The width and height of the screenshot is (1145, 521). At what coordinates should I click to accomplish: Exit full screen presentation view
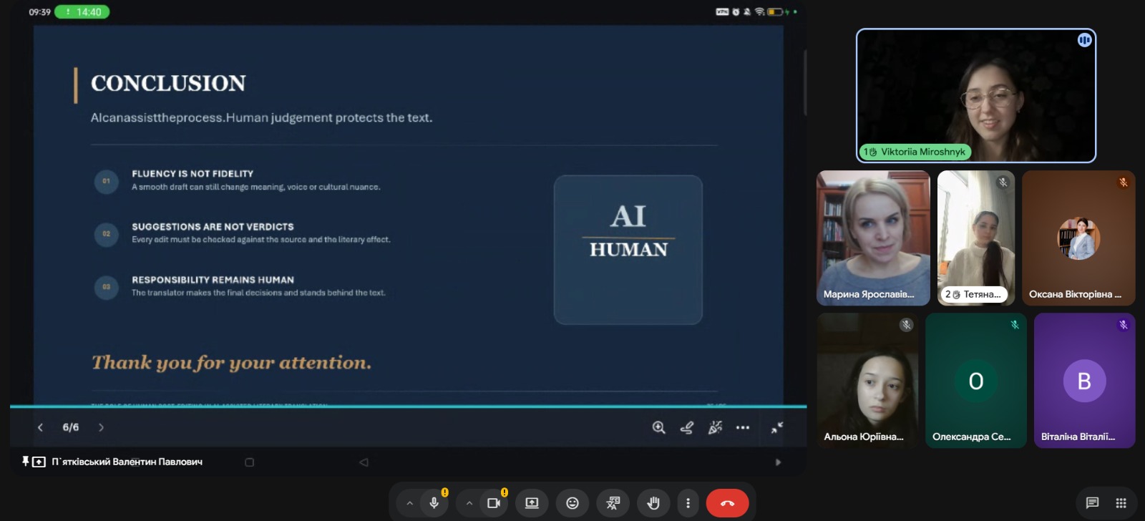(777, 427)
